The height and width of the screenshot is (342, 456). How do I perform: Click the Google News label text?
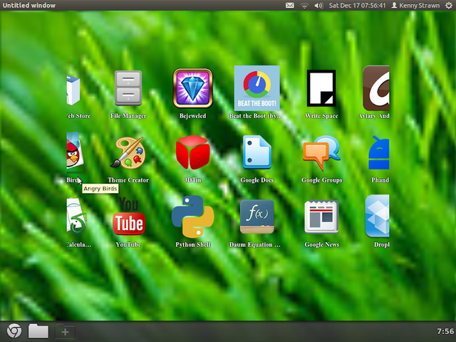pyautogui.click(x=321, y=245)
